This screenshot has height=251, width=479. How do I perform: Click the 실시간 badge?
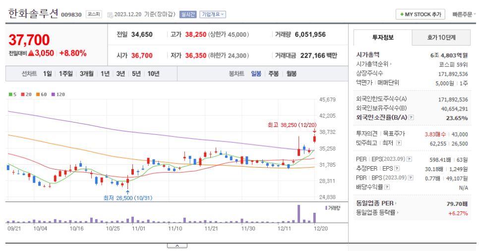coord(188,14)
